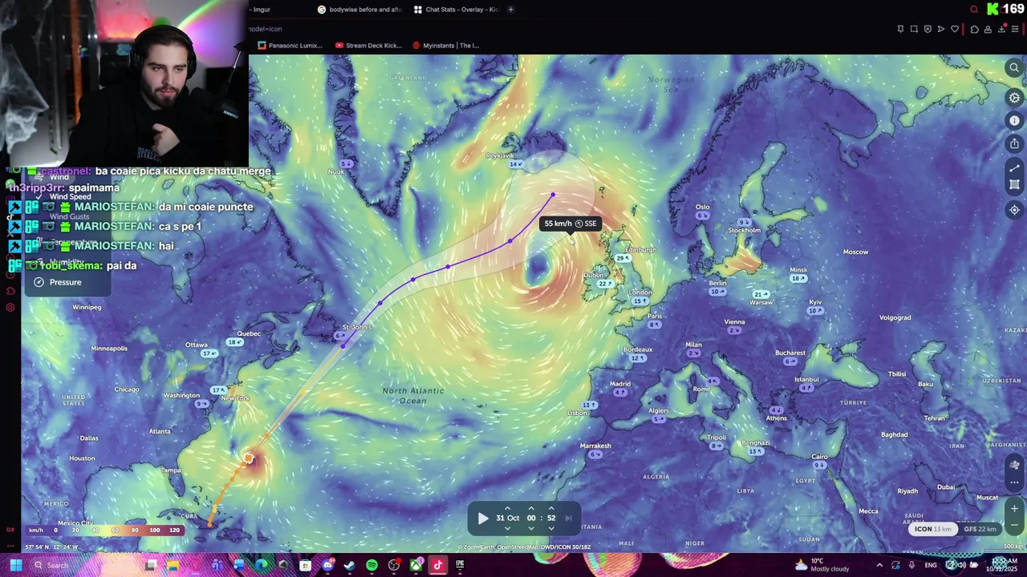Increase the hour with up chevron
Image resolution: width=1027 pixels, height=577 pixels.
(531, 508)
